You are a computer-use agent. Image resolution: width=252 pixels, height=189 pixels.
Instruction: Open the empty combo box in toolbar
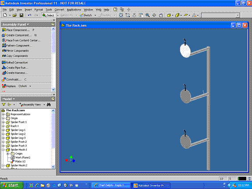point(220,15)
